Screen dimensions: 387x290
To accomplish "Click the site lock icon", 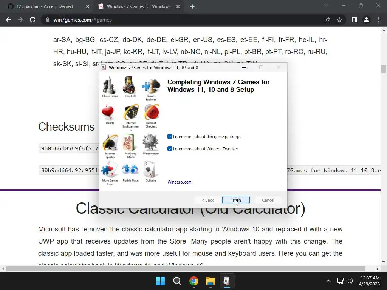I will [x=48, y=20].
